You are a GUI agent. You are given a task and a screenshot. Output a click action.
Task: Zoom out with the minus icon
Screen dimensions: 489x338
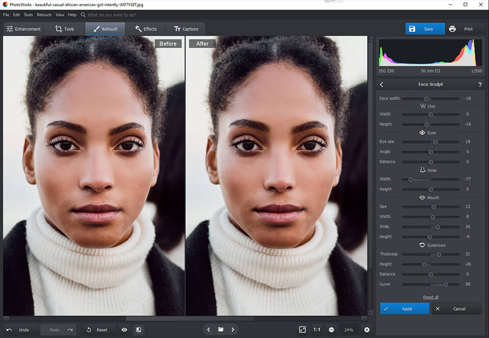pyautogui.click(x=332, y=330)
